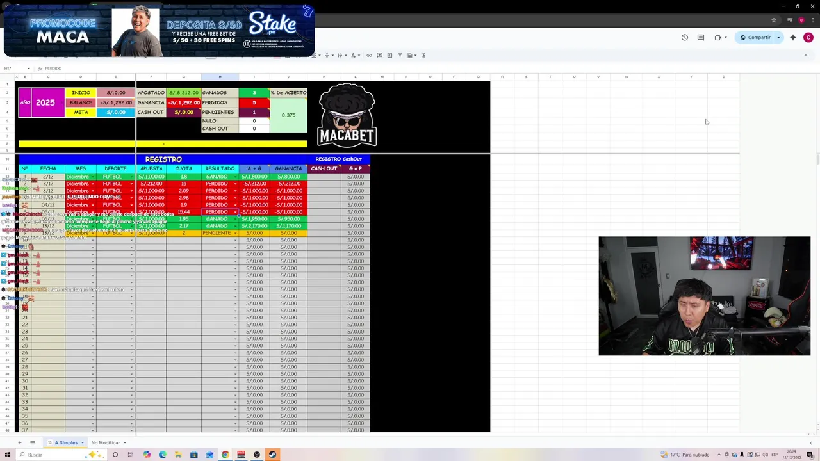Add a comment with the toolbar icon

point(379,56)
